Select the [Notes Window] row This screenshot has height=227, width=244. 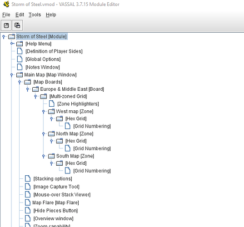click(43, 67)
